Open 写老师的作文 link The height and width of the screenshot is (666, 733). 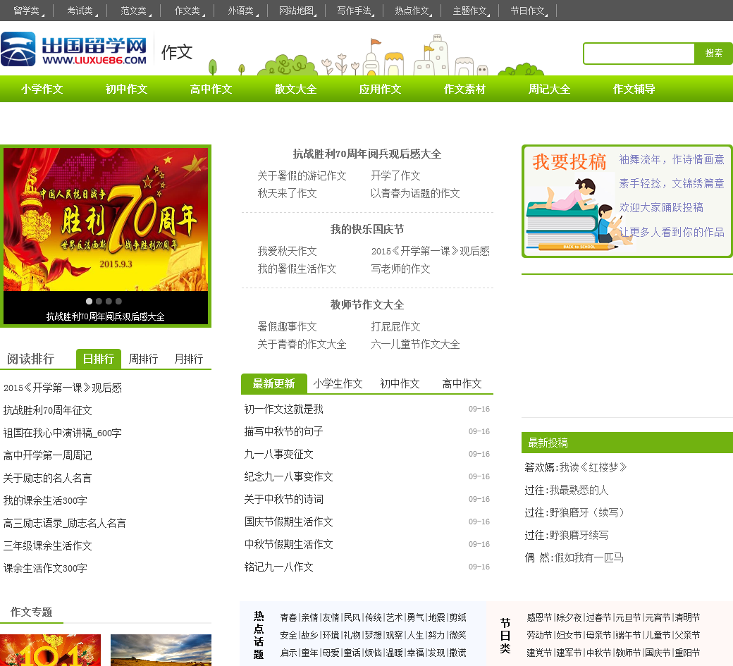coord(400,269)
